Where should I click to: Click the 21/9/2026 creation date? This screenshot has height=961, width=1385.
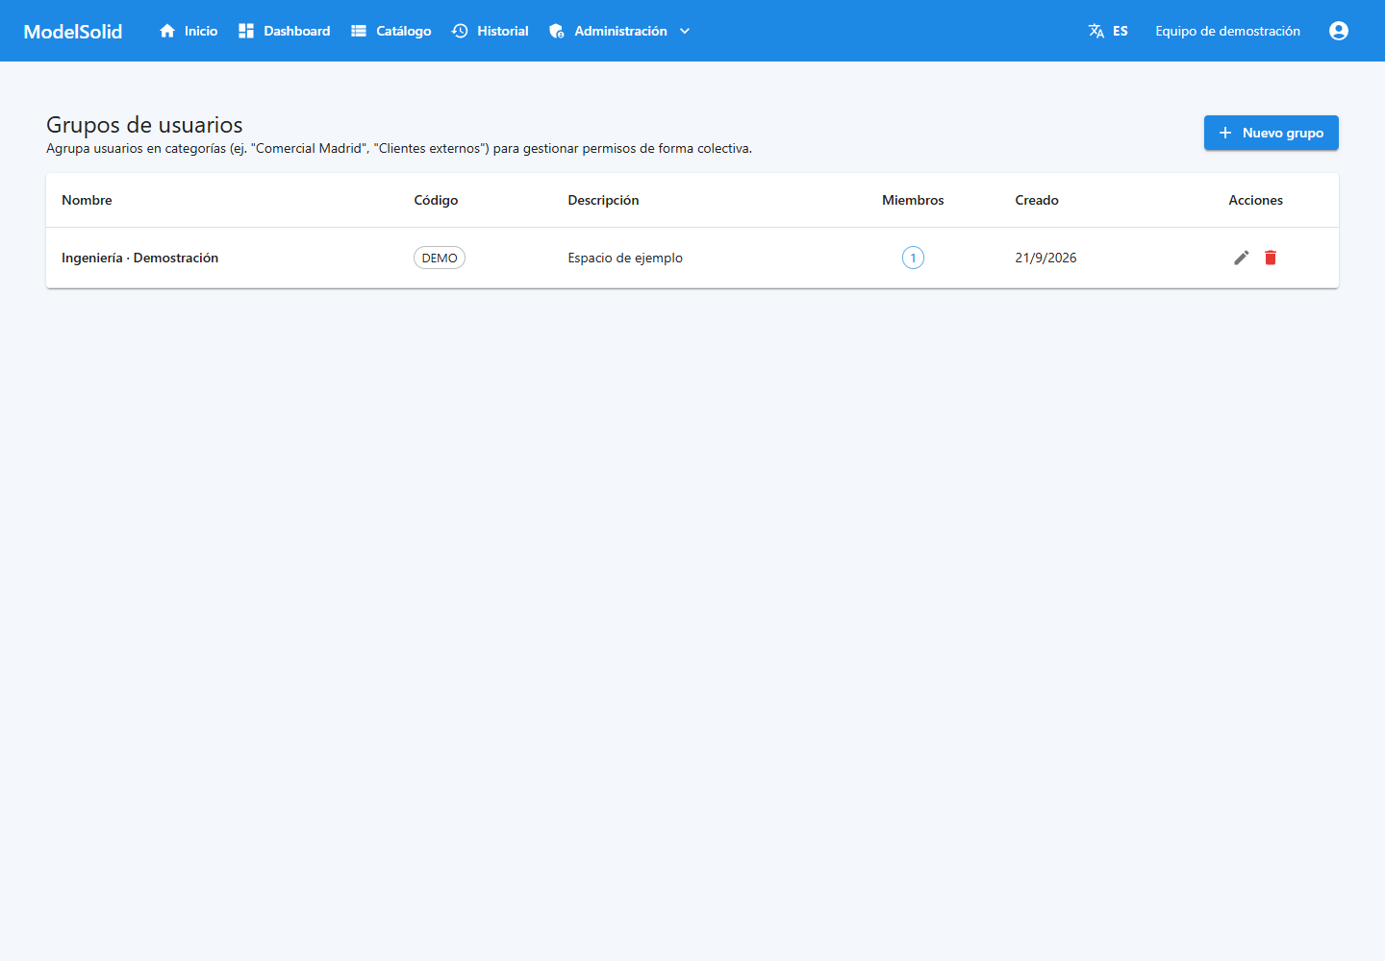[x=1045, y=258]
